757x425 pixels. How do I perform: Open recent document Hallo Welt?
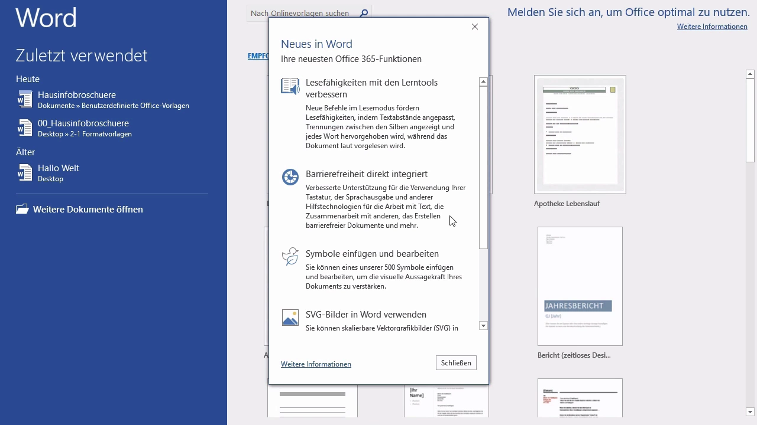click(x=112, y=172)
